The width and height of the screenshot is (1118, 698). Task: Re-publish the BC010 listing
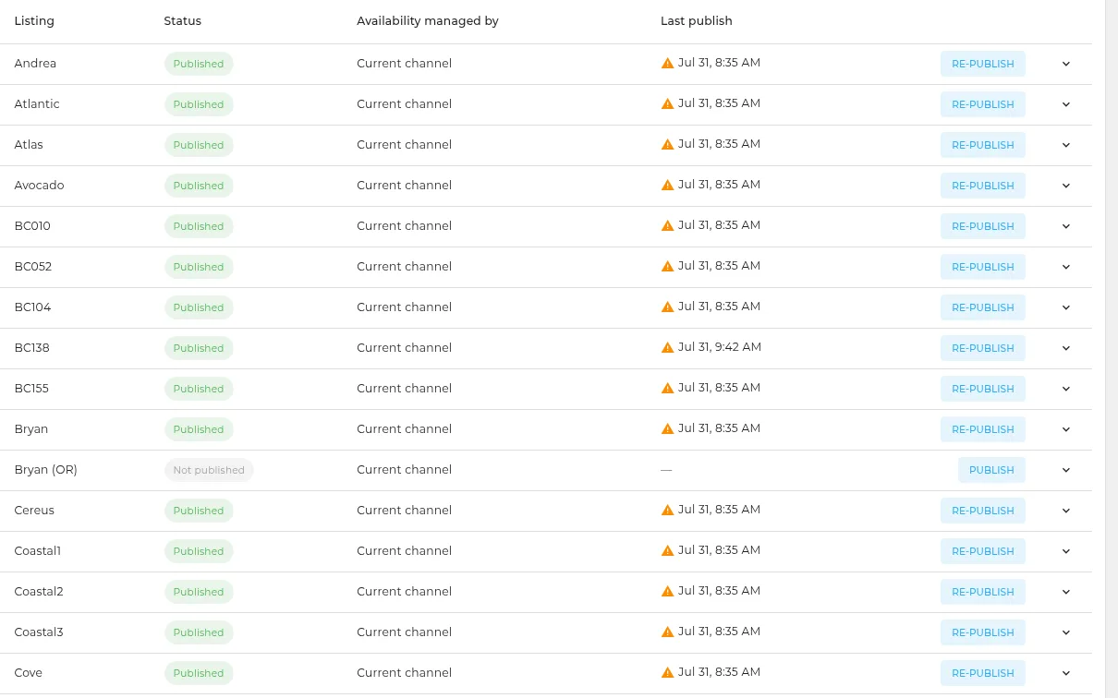[x=983, y=226]
